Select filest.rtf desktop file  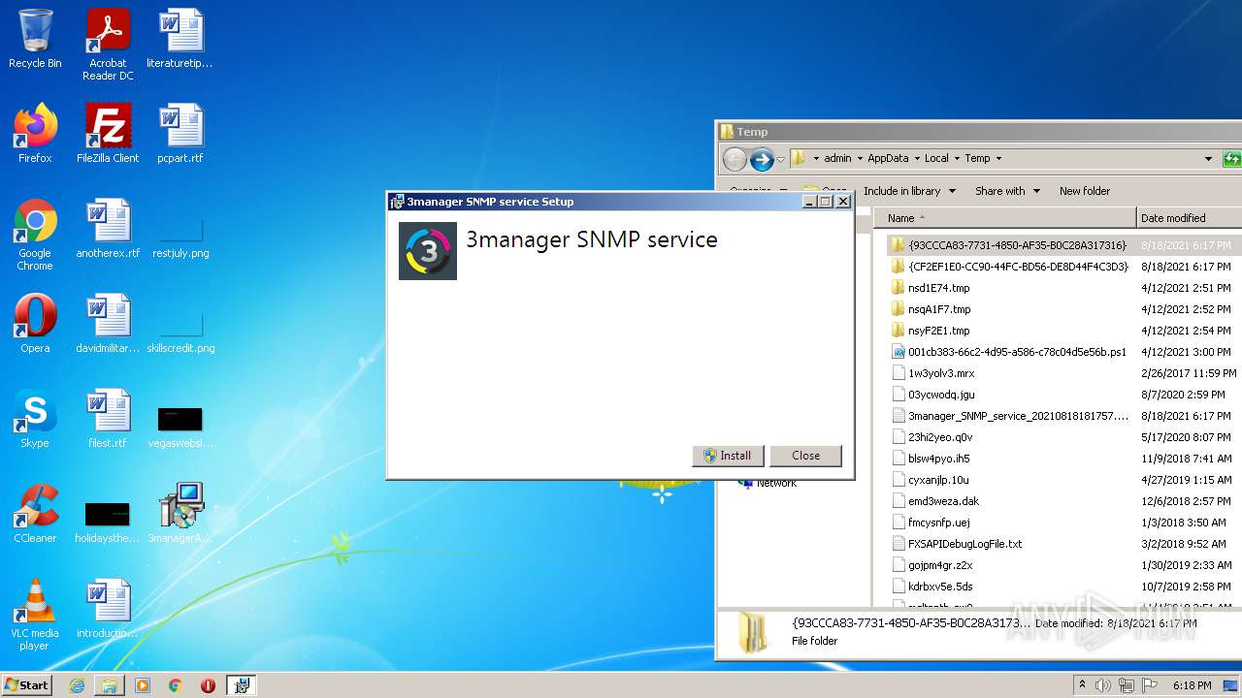click(108, 419)
